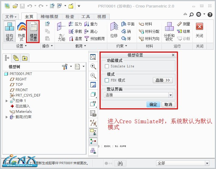The height and width of the screenshot is (169, 216).
Task: Select the 位移 displacement constraint
Action: [114, 30]
